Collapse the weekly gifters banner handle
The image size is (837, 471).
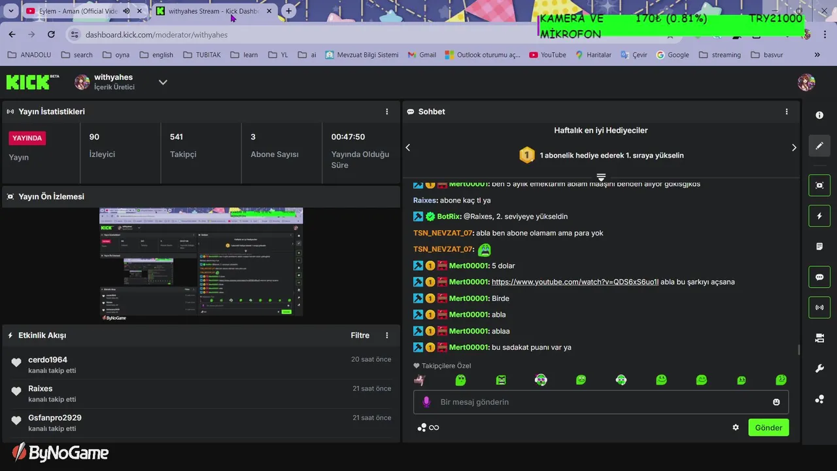601,177
